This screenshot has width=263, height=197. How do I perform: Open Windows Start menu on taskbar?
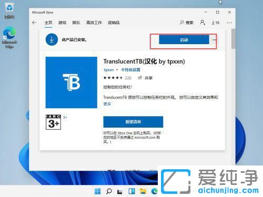click(97, 191)
